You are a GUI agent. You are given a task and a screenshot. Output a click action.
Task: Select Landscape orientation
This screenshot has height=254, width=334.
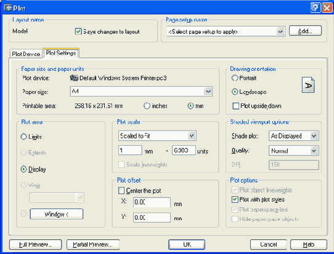235,92
